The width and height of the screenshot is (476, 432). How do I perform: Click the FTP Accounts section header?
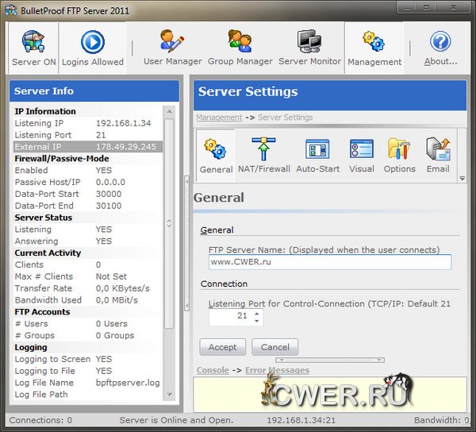point(88,312)
